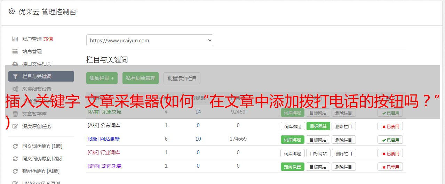Toggle 已启用 status for 采集交流 row
Screen dimensions: 445x184
[x=390, y=113]
